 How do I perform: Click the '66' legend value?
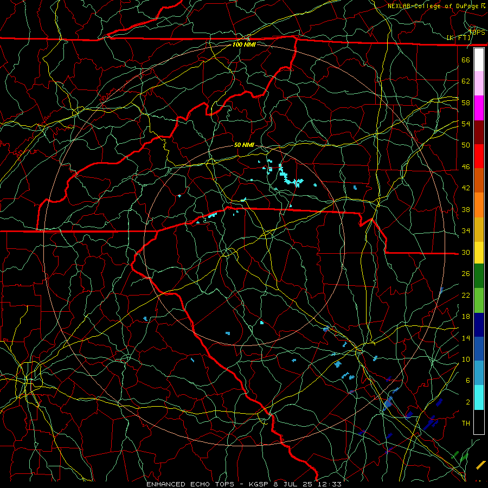466,60
